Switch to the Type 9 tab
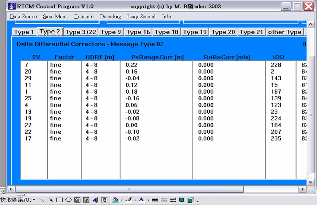 point(111,32)
